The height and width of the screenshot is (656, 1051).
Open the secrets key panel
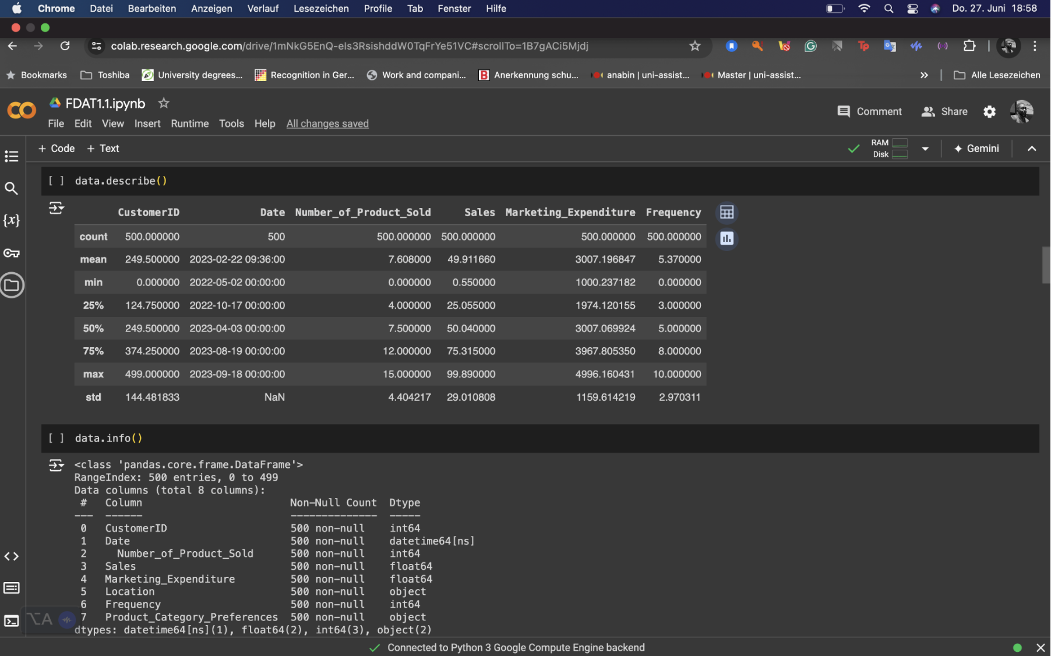[12, 253]
